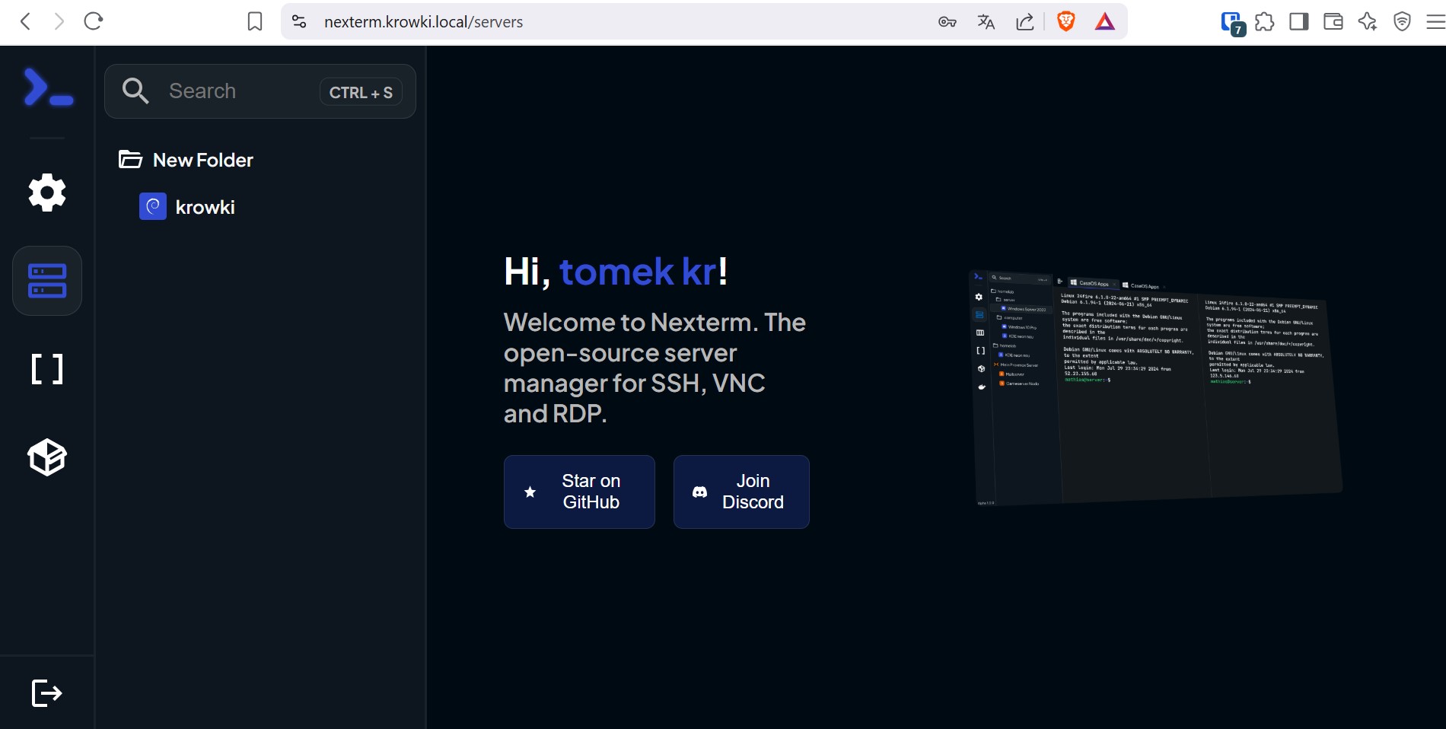Toggle the browser sidebar panel icon

point(1299,21)
